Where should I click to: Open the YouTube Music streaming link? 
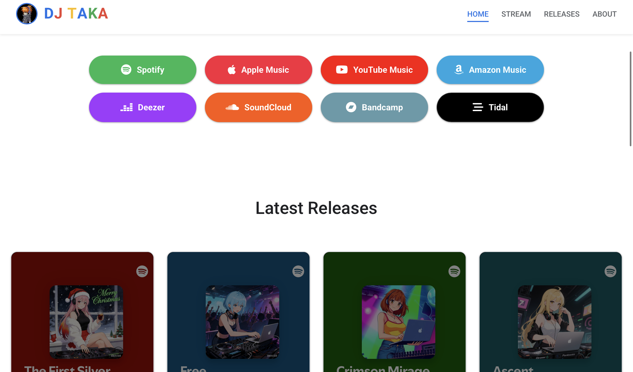point(374,70)
